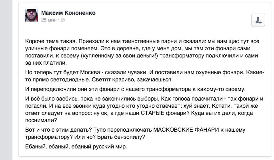The width and height of the screenshot is (274, 160).
Task: Click the word "Москва" in the second paragraph
Action: [90, 72]
